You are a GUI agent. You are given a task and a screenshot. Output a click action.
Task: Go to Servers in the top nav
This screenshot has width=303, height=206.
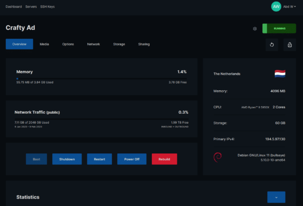pos(31,7)
